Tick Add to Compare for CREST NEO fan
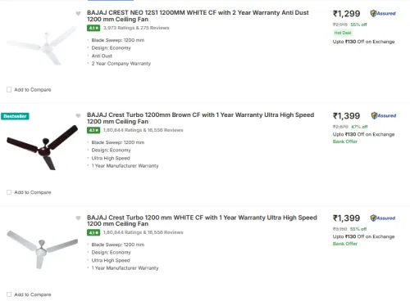The height and width of the screenshot is (301, 410). point(9,90)
